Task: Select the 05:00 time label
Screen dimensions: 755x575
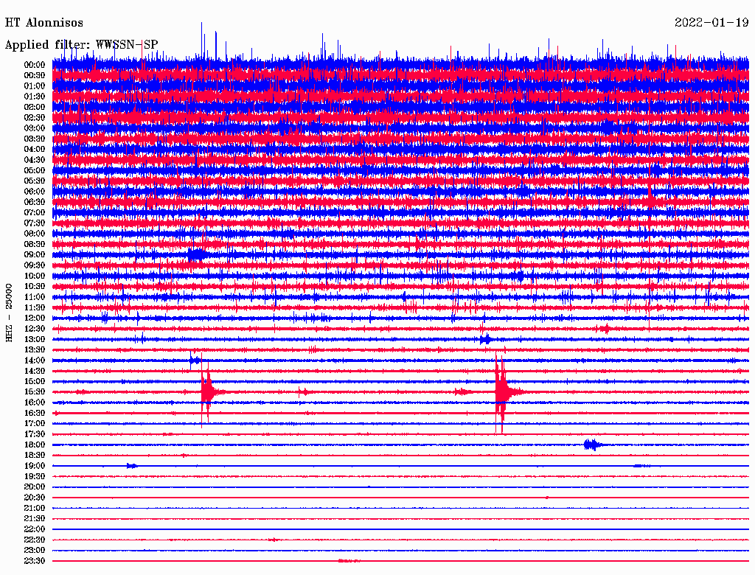Action: pyautogui.click(x=35, y=170)
